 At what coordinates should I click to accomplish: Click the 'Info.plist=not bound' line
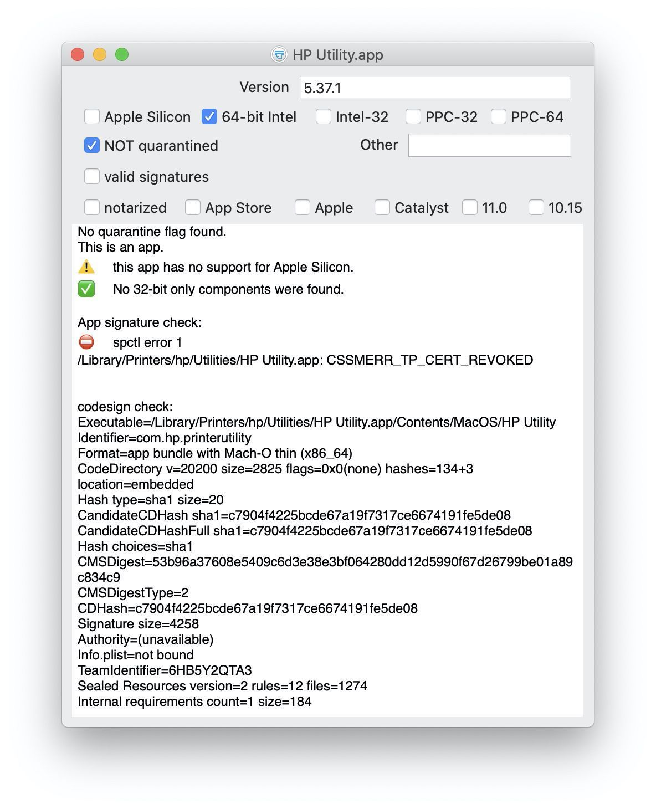[136, 655]
